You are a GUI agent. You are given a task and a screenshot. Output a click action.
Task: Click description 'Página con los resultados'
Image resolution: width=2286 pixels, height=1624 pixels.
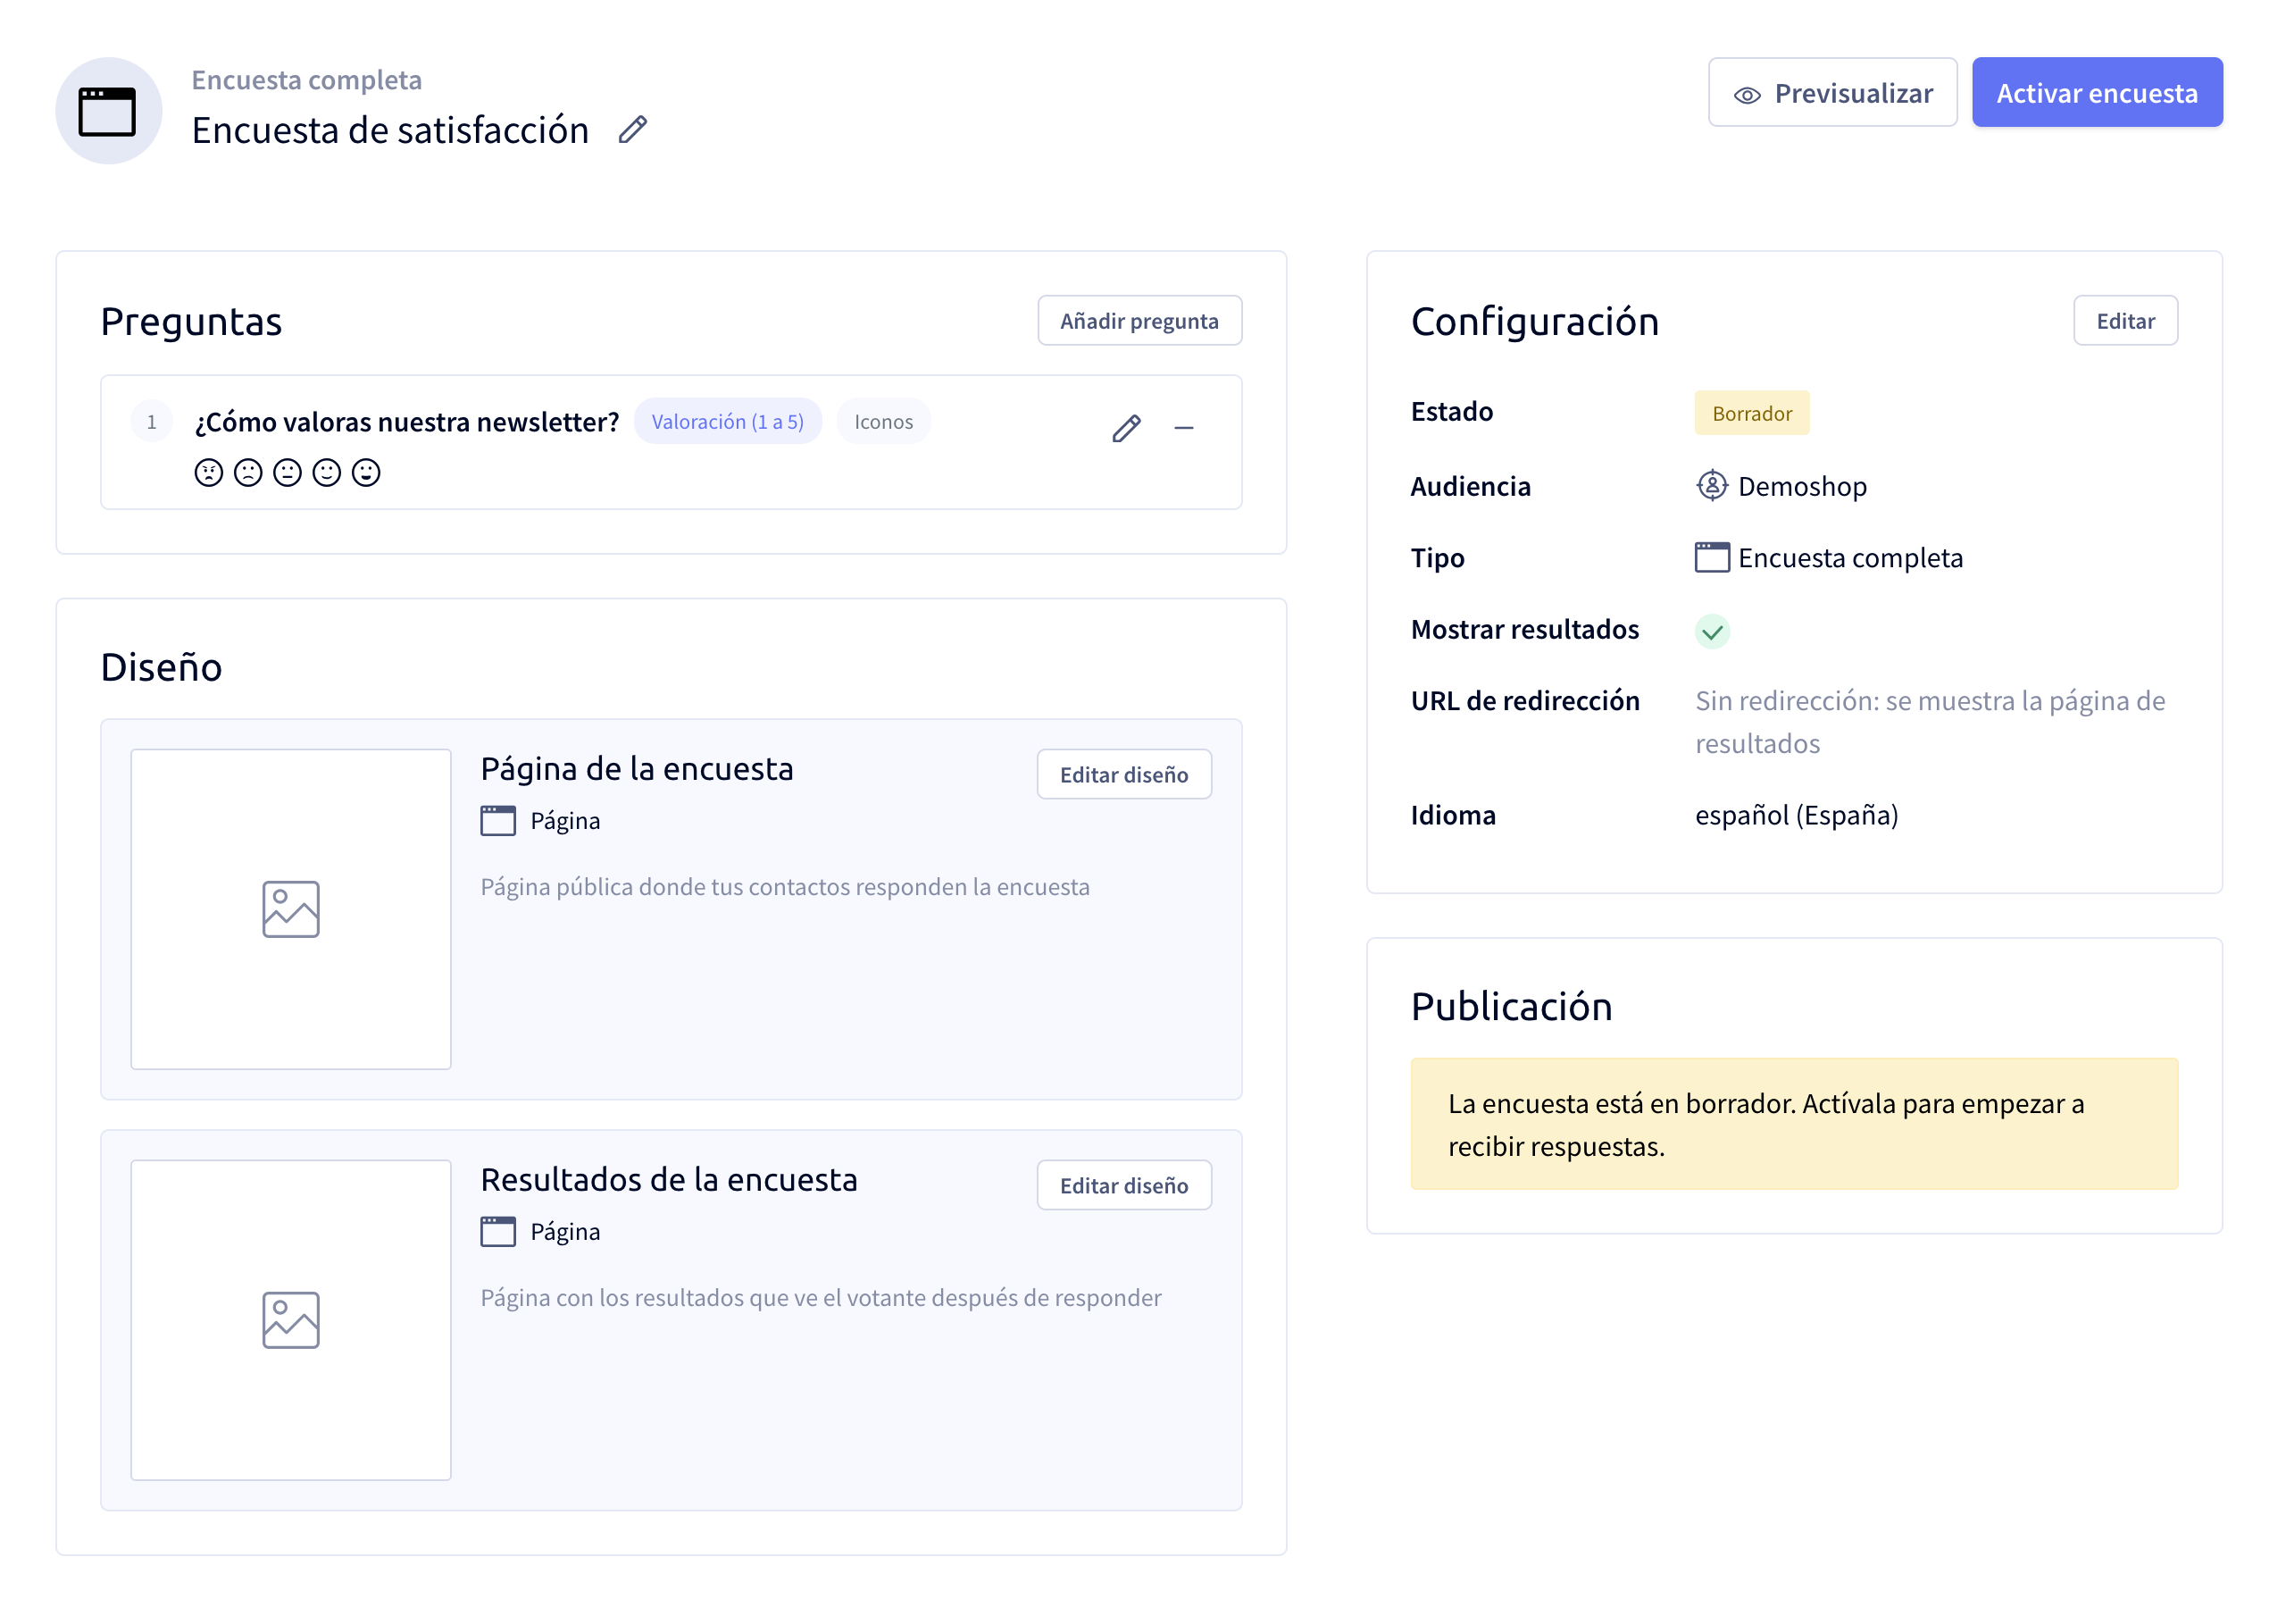(821, 1298)
